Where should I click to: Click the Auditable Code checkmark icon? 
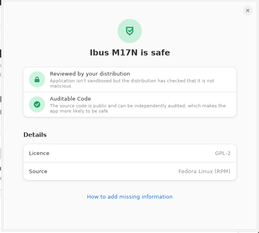click(37, 104)
